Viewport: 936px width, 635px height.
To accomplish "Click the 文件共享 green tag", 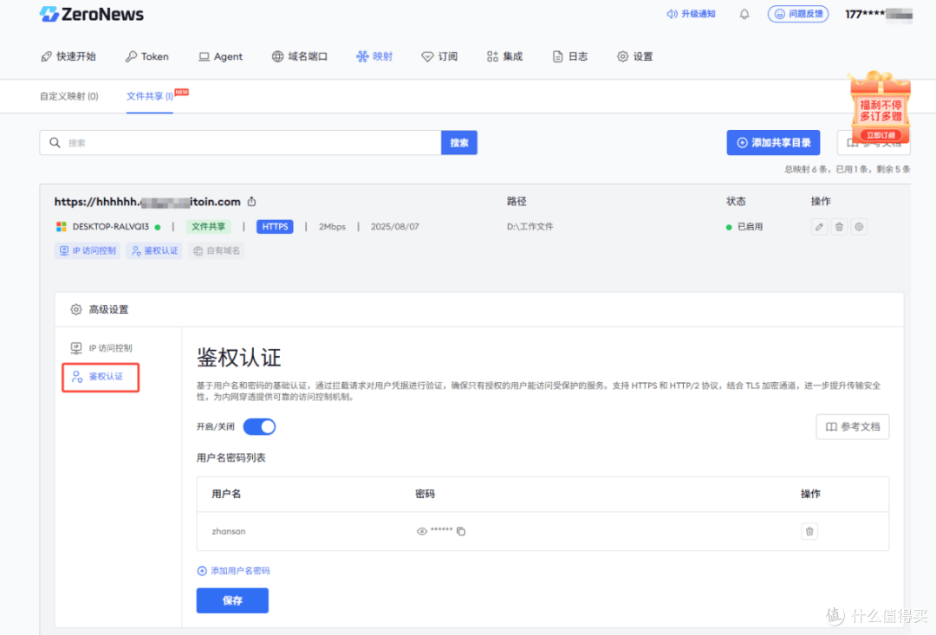I will [208, 227].
